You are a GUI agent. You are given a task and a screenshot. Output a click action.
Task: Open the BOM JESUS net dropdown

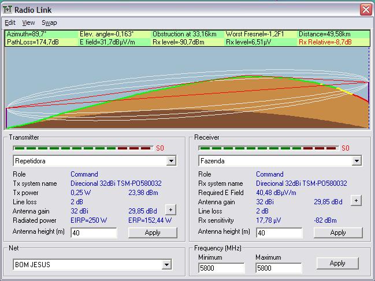(167, 265)
